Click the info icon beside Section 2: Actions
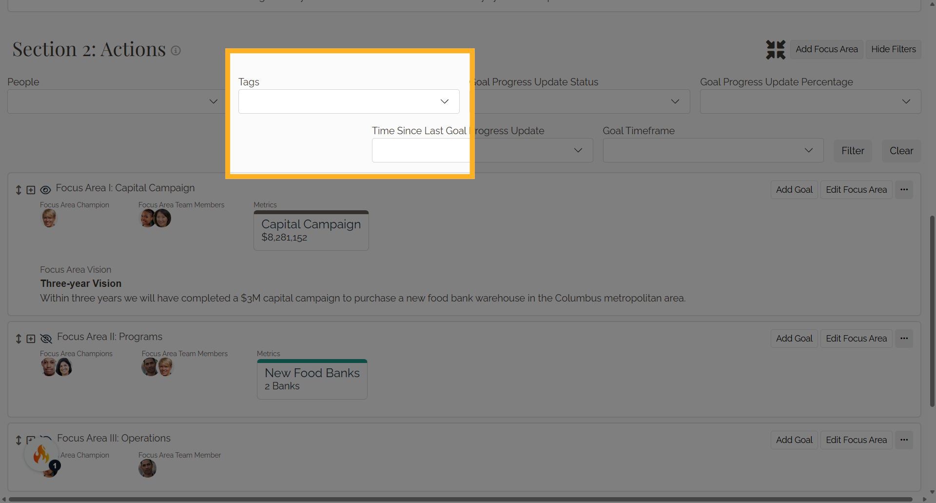The width and height of the screenshot is (936, 503). tap(176, 50)
